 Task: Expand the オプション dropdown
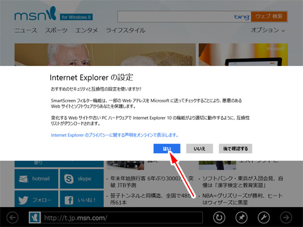(x=268, y=30)
